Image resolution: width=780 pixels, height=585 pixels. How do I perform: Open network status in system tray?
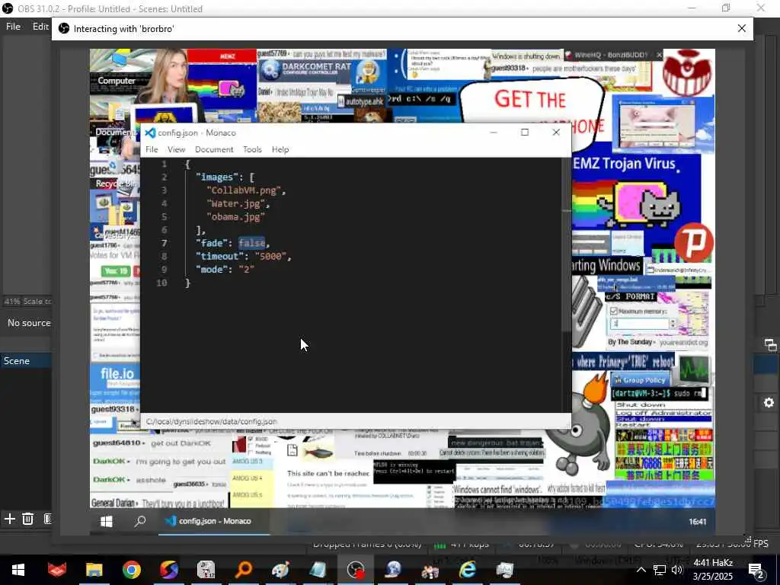click(x=659, y=570)
